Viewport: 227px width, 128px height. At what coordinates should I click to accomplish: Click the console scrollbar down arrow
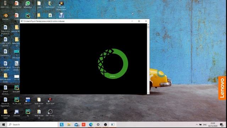[x=148, y=93]
